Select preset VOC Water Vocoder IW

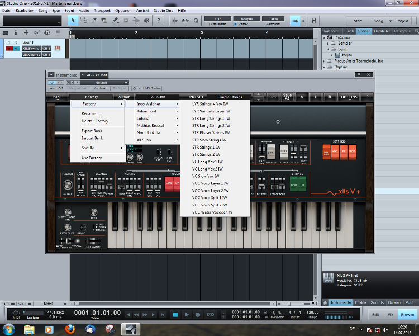(215, 212)
